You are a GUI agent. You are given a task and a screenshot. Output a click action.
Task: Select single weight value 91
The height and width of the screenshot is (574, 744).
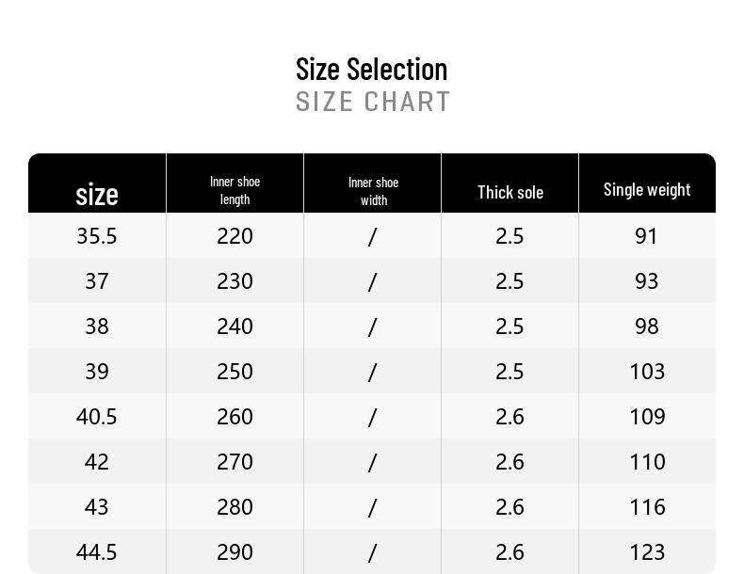coord(646,236)
